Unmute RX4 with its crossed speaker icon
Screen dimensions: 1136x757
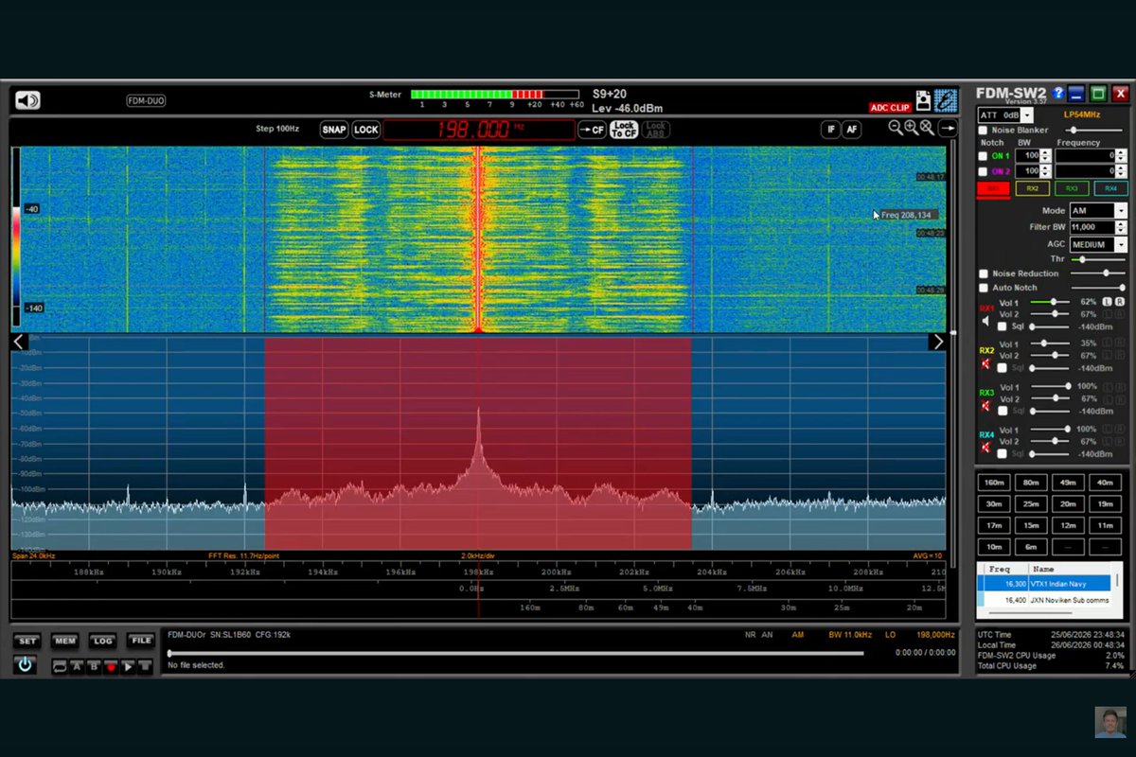tap(985, 447)
